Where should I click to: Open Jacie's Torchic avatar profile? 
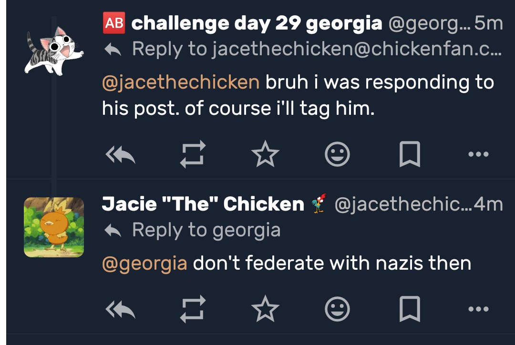(54, 227)
